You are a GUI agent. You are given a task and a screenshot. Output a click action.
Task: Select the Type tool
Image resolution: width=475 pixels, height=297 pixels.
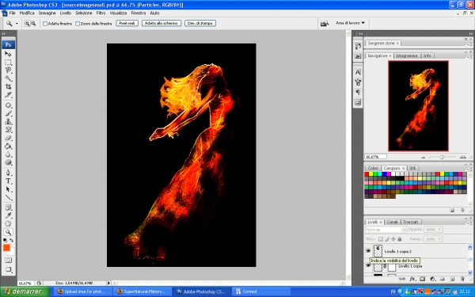pyautogui.click(x=8, y=181)
